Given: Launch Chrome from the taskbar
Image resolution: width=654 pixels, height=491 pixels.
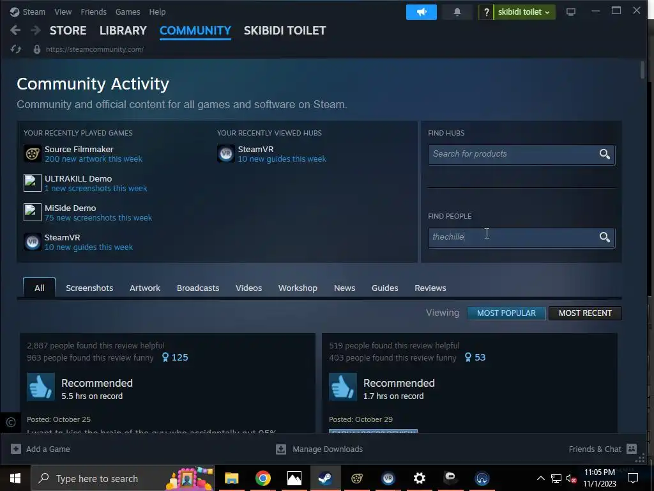Looking at the screenshot, I should (x=262, y=478).
